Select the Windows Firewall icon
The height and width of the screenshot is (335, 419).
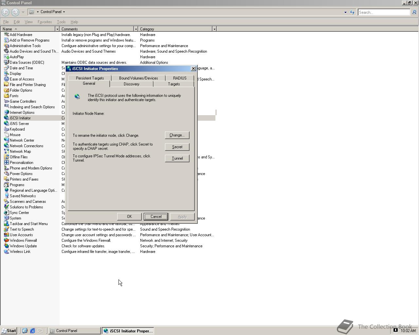6,240
